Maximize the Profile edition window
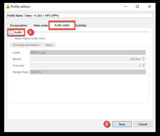The image size is (160, 136). pos(137,6)
